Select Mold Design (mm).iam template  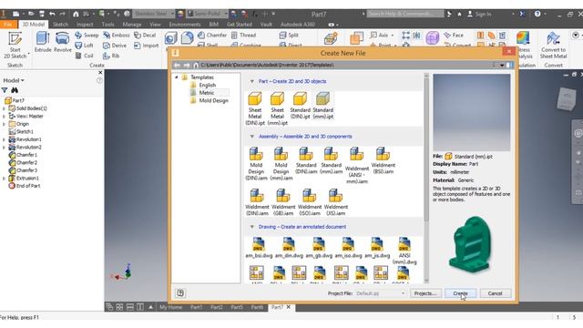pos(281,164)
